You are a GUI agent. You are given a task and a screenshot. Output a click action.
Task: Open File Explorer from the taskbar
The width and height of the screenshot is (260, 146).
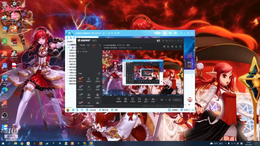tap(16, 143)
